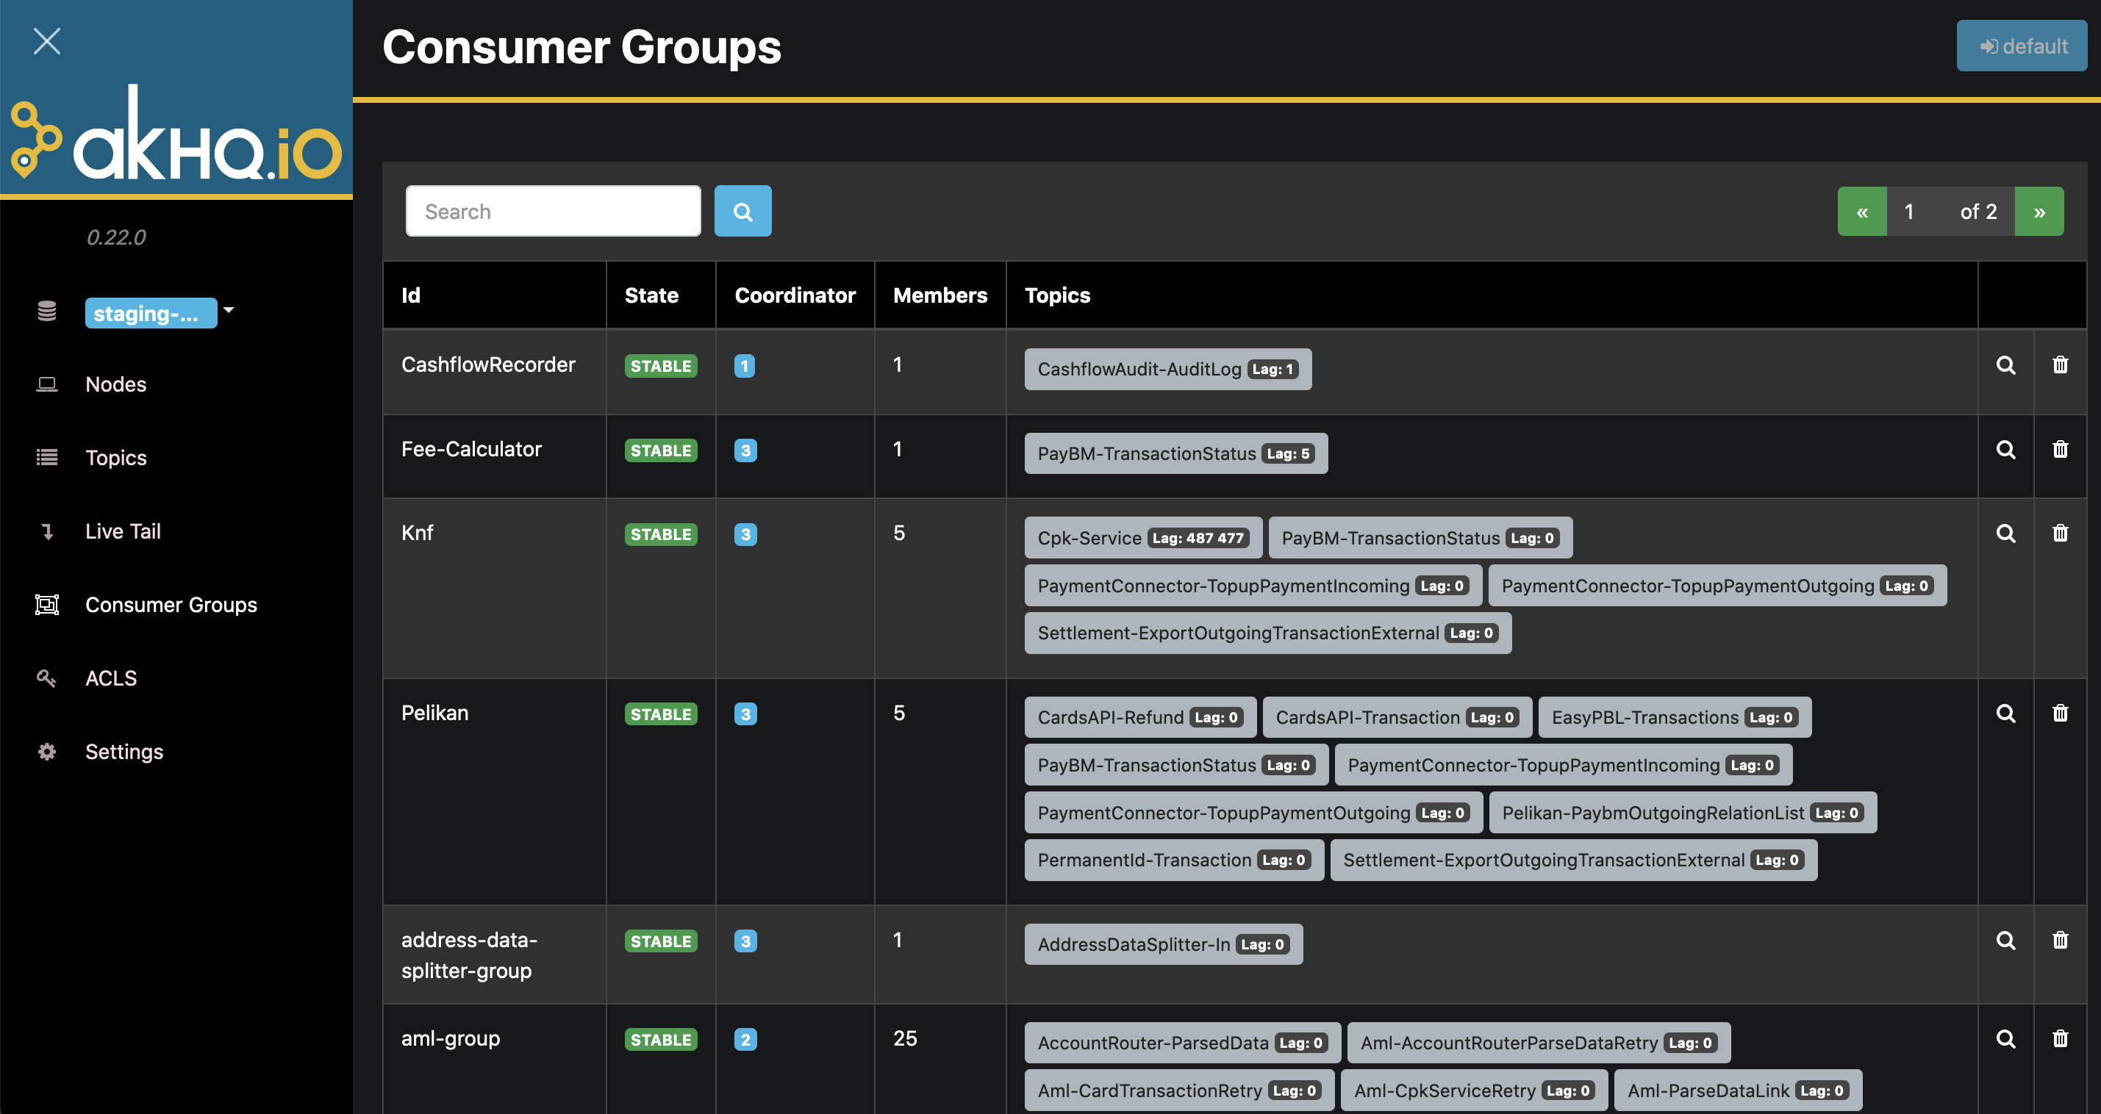
Task: Delete the address-data-splitter-group entry
Action: [2059, 941]
